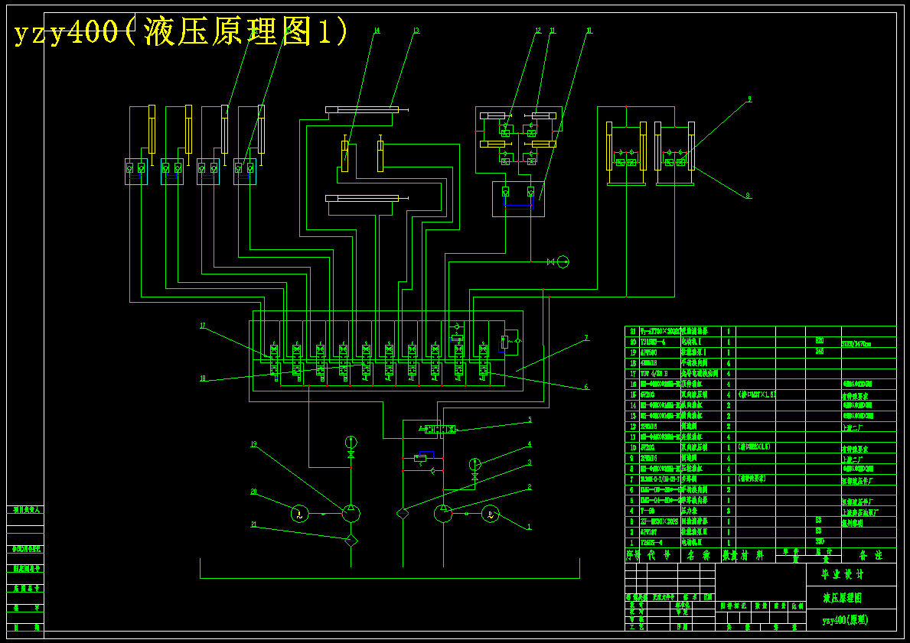Select the pump symbol at callout 2
The image size is (910, 643).
pos(443,513)
